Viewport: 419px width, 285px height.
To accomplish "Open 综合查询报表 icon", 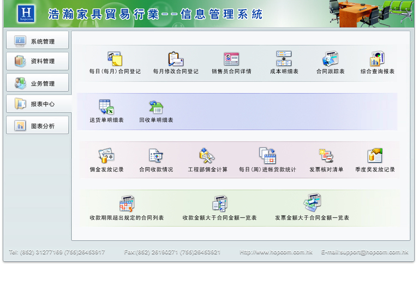I will [x=377, y=59].
